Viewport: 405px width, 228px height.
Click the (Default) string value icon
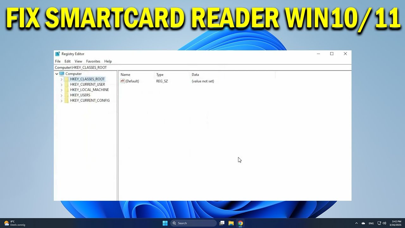tap(122, 81)
